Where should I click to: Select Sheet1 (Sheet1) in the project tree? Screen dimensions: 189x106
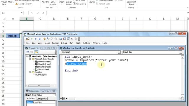coord(43,62)
